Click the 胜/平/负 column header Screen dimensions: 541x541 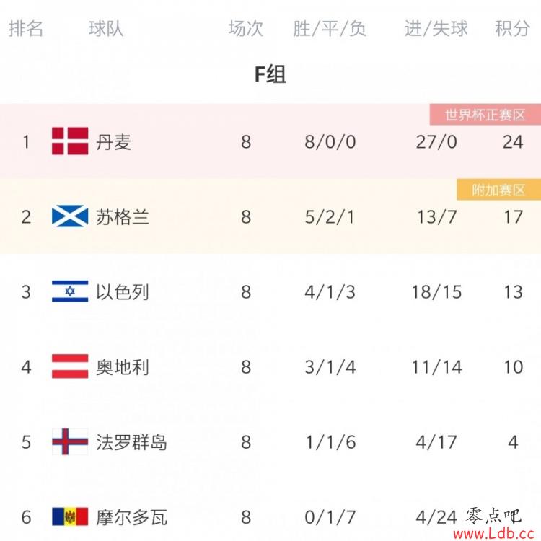[330, 28]
